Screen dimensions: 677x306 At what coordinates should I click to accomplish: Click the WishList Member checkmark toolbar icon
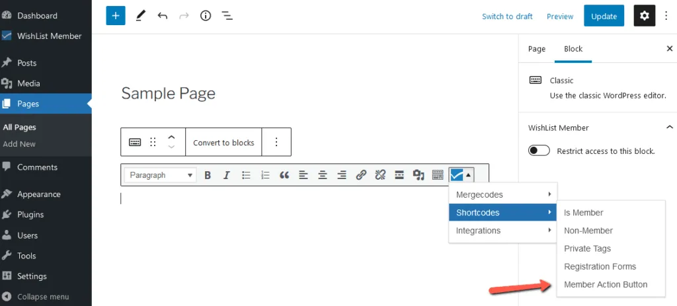pyautogui.click(x=456, y=175)
